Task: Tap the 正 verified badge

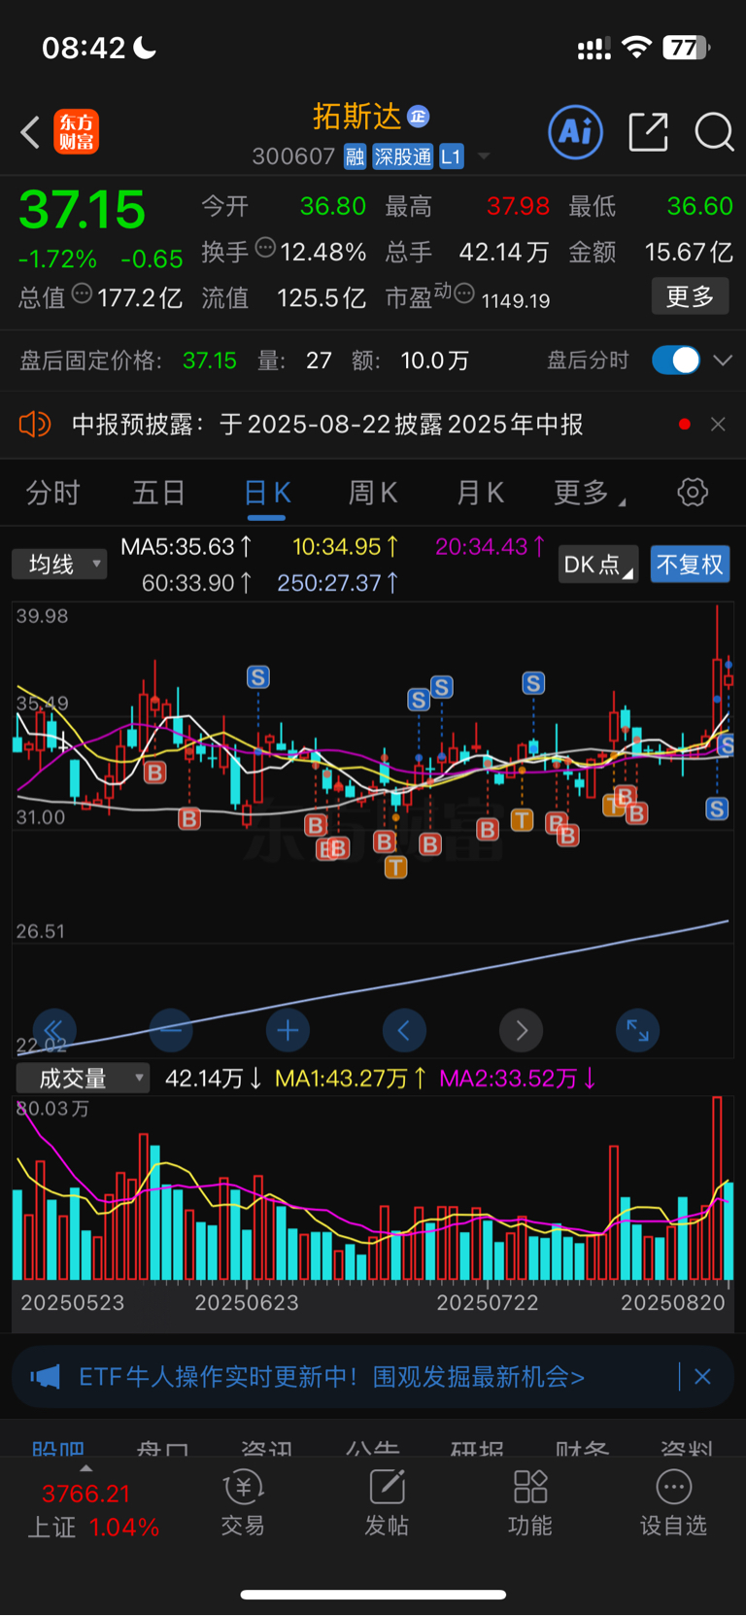Action: (x=418, y=117)
